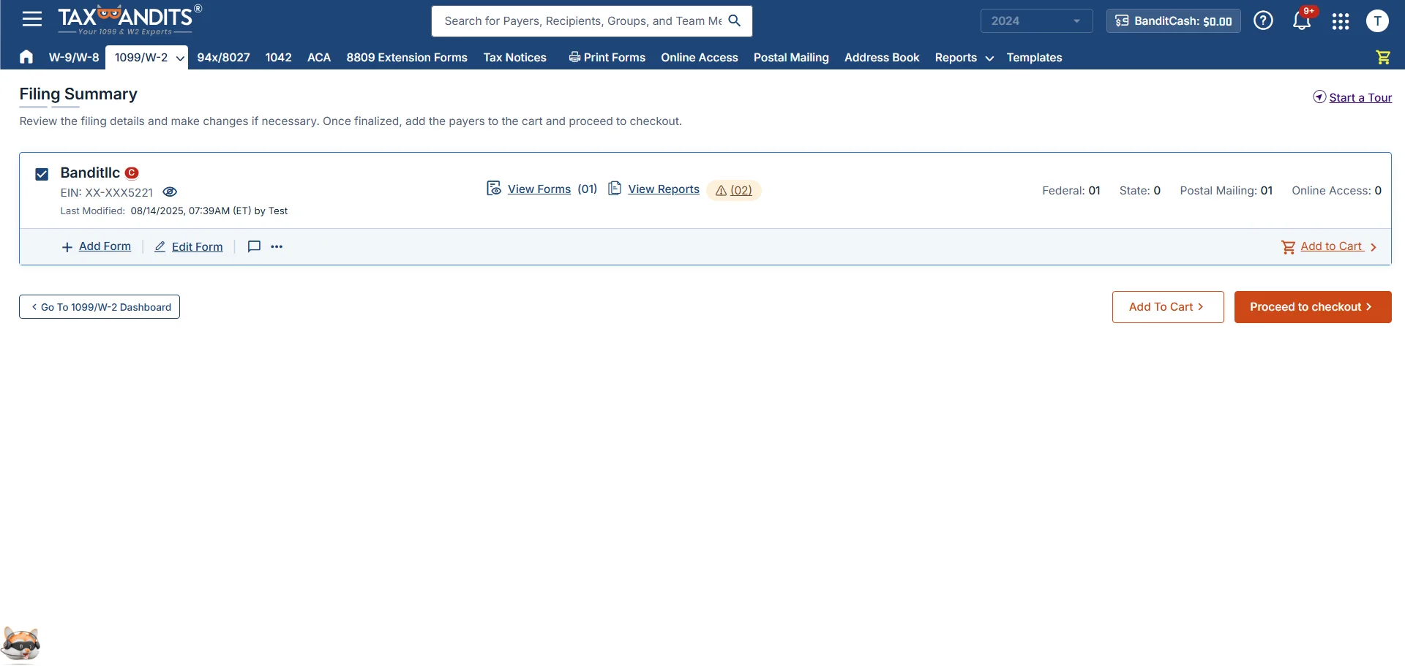Click the raccoon mascot chat icon
1405x666 pixels.
[x=20, y=644]
